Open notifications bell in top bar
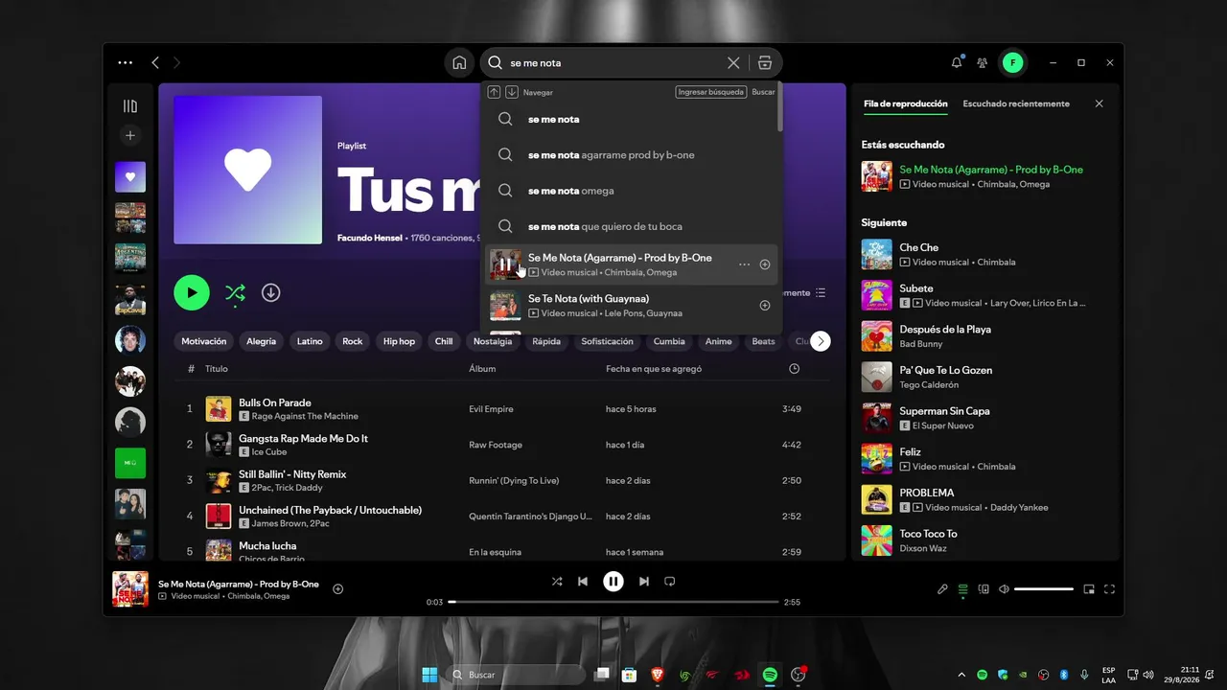 (956, 62)
